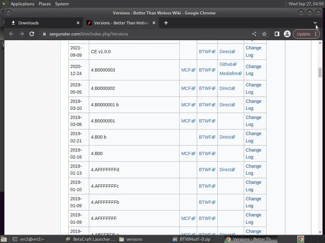Select version text CE v1.0.0

pyautogui.click(x=101, y=52)
